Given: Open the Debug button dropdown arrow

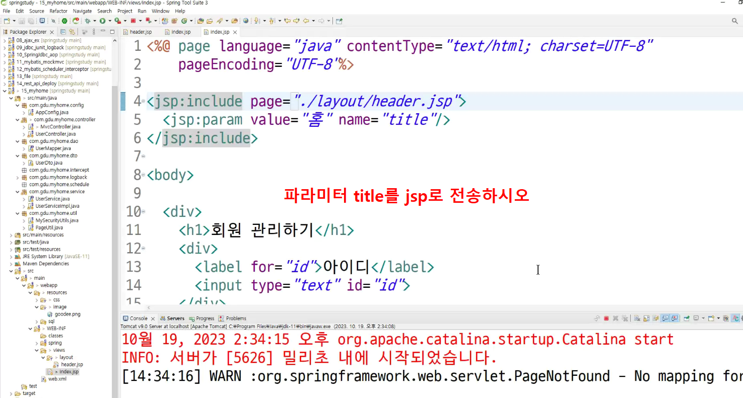Looking at the screenshot, I should pos(95,21).
